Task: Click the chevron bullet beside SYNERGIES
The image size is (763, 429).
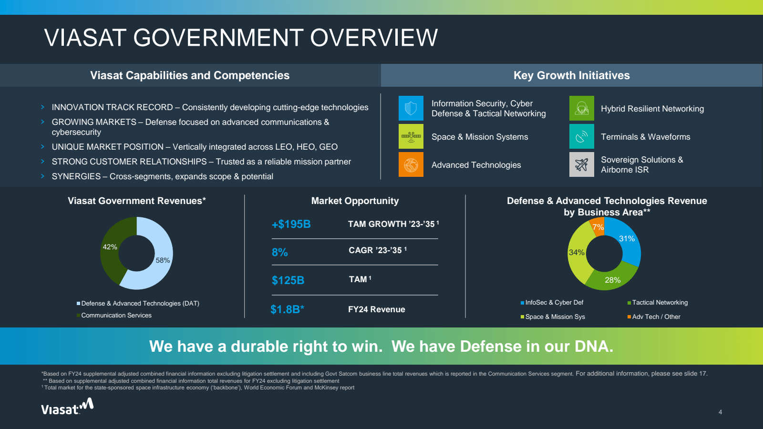Action: tap(42, 176)
